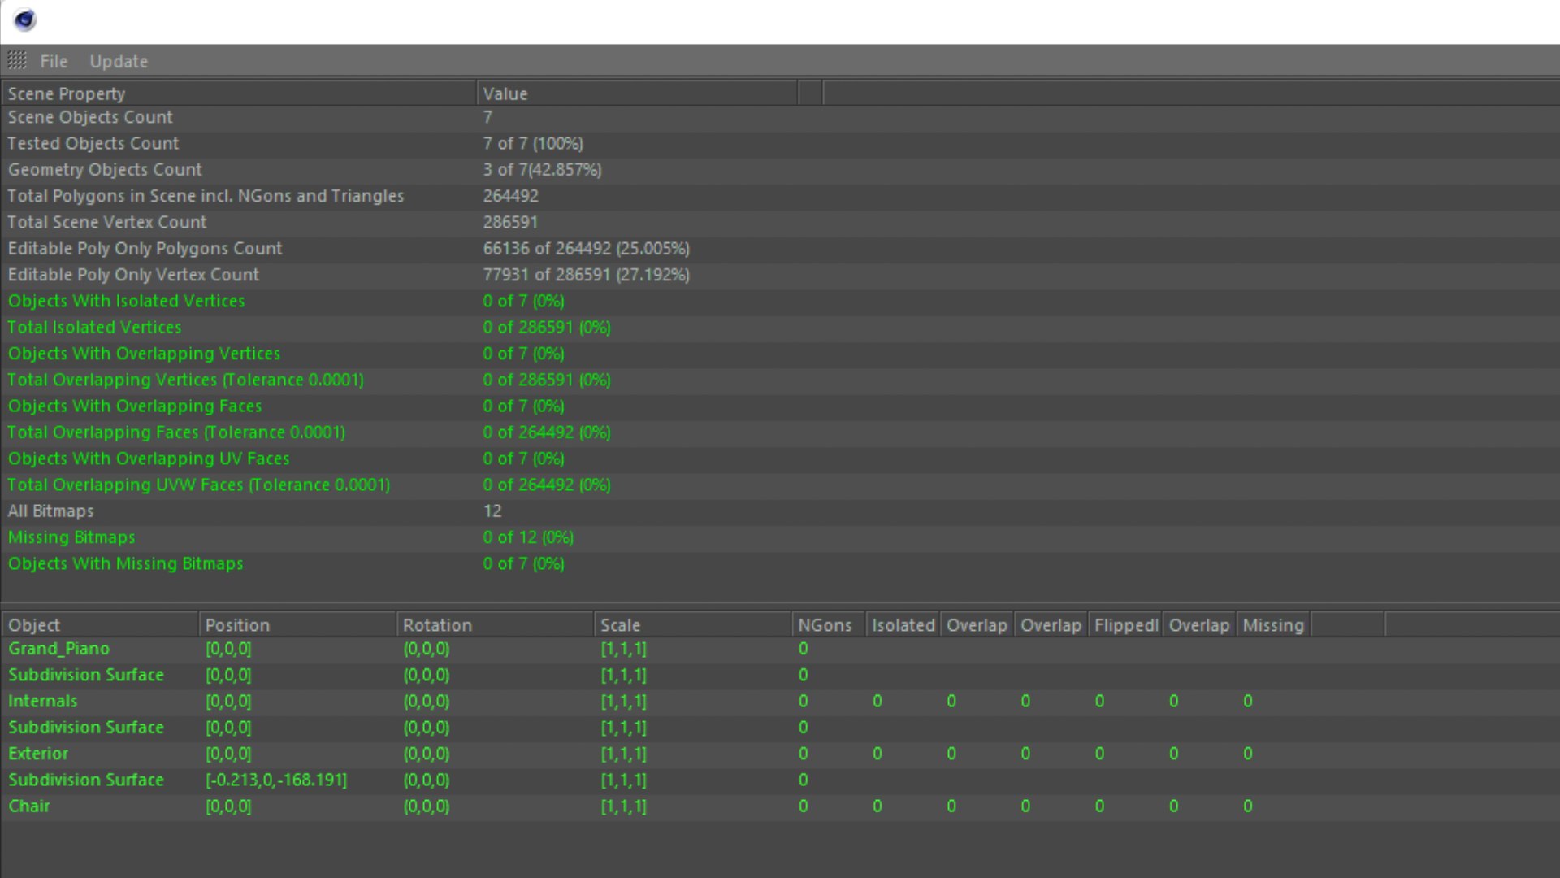Select the All Bitmaps row
The width and height of the screenshot is (1560, 878).
780,511
